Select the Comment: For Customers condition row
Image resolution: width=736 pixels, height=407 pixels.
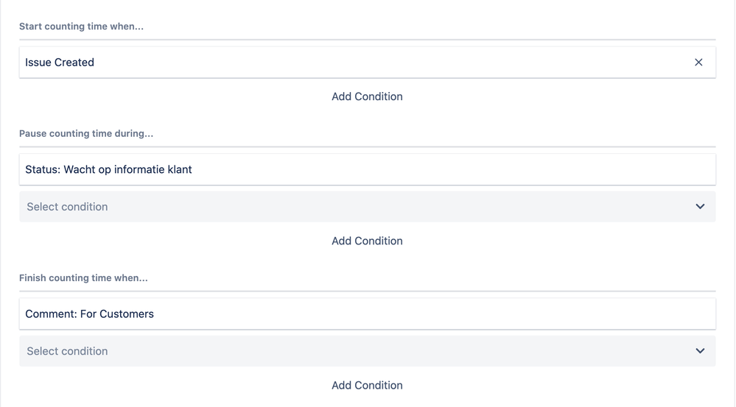(367, 314)
